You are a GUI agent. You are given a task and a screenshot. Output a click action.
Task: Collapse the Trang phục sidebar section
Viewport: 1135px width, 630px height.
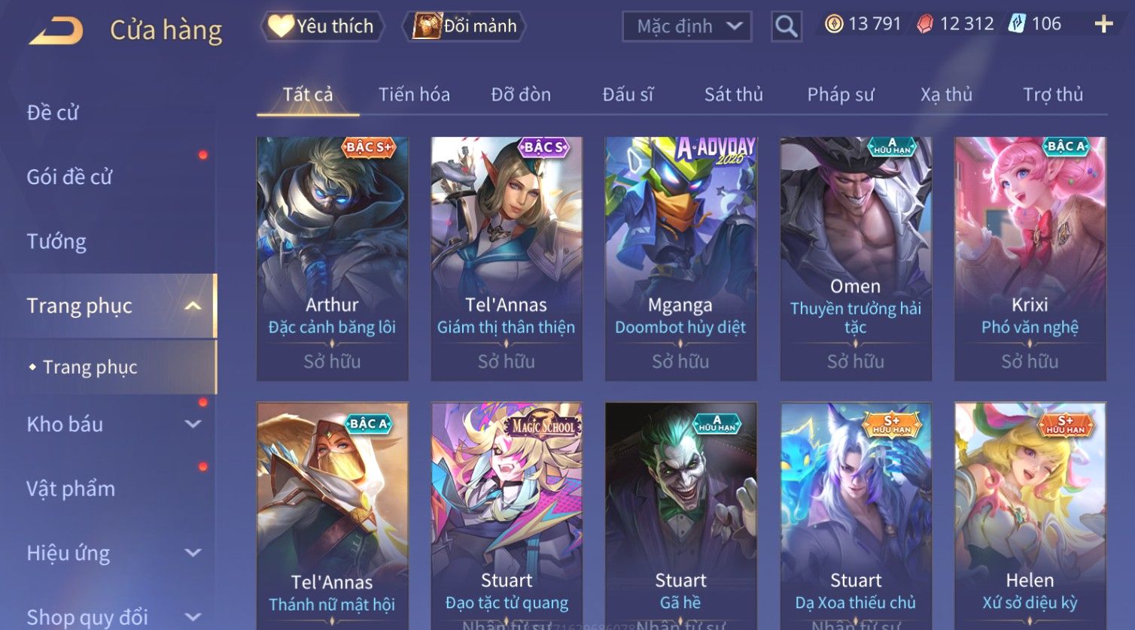[x=193, y=306]
